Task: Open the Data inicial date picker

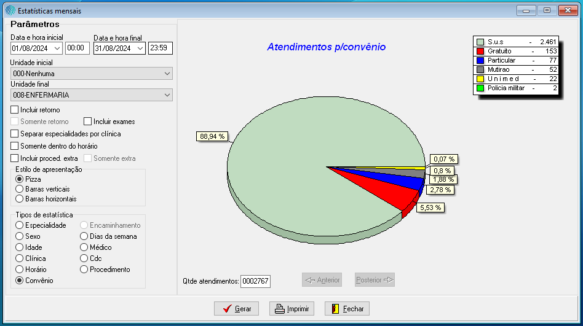Action: (58, 48)
